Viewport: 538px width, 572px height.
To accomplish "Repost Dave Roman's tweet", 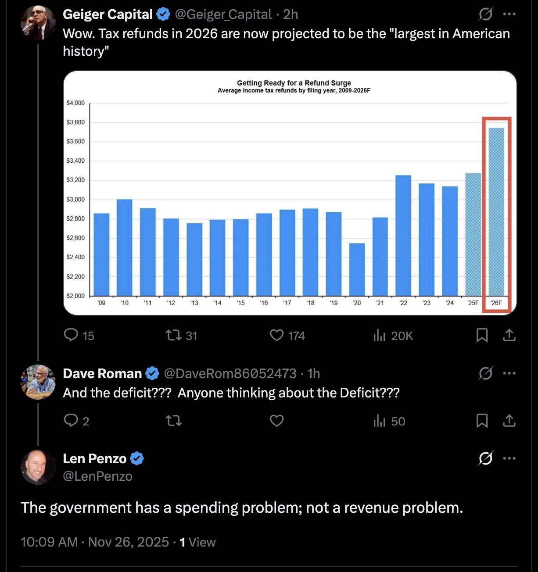I will (x=174, y=421).
